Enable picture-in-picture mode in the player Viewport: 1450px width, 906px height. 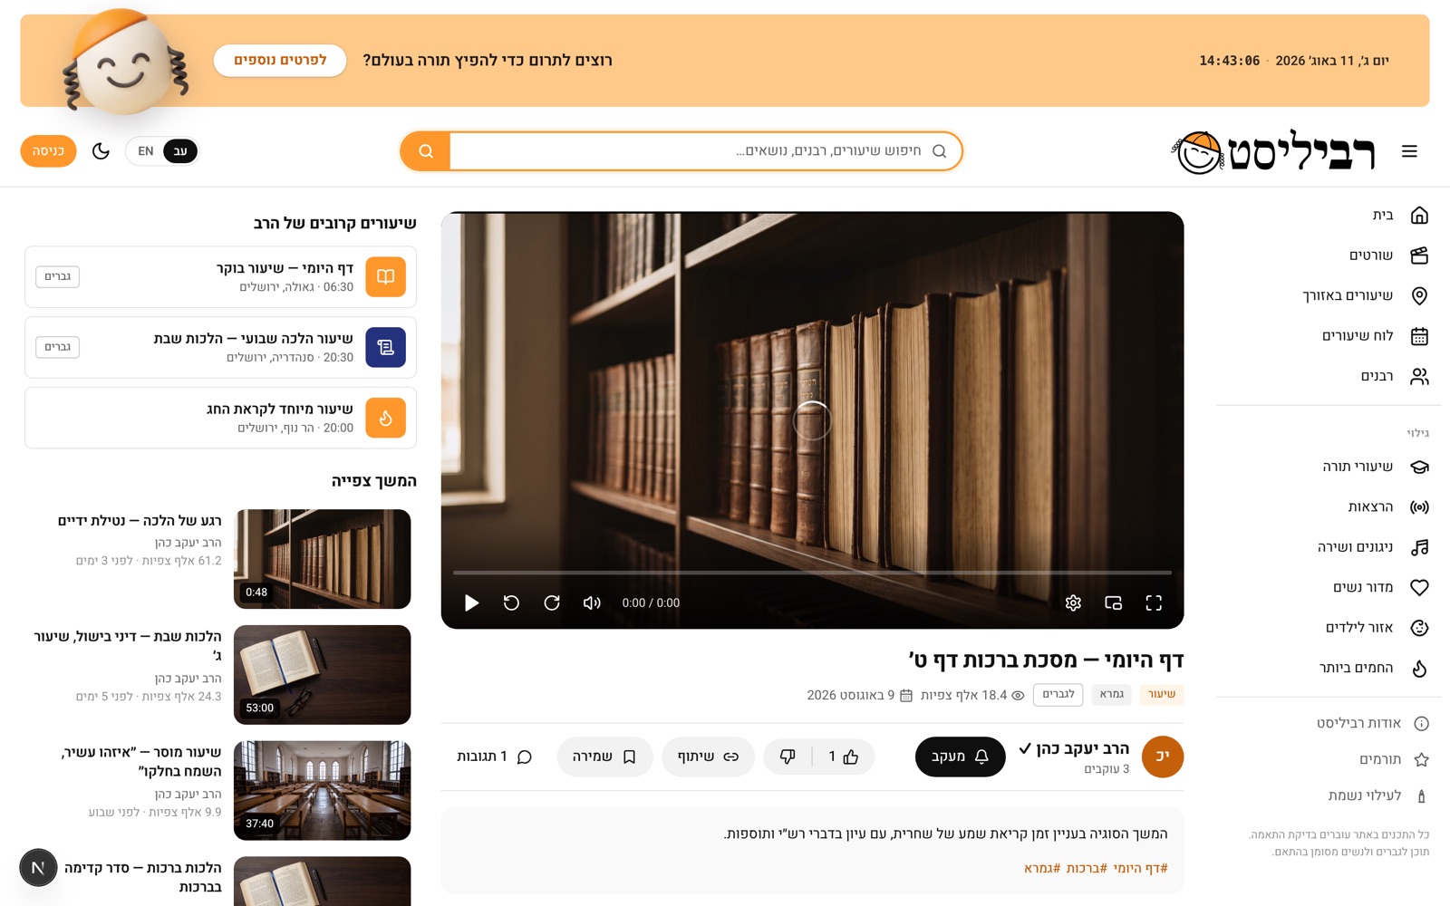pos(1114,602)
